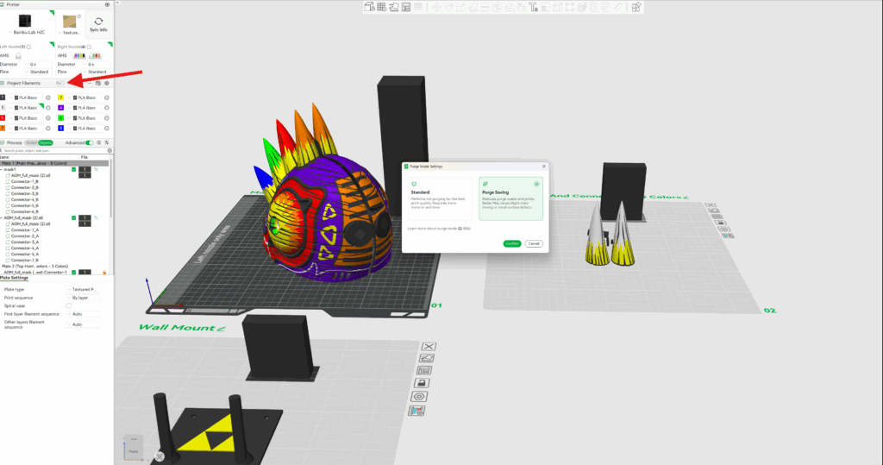This screenshot has height=465, width=883.
Task: Open printer settings gear icon
Action: point(107,4)
